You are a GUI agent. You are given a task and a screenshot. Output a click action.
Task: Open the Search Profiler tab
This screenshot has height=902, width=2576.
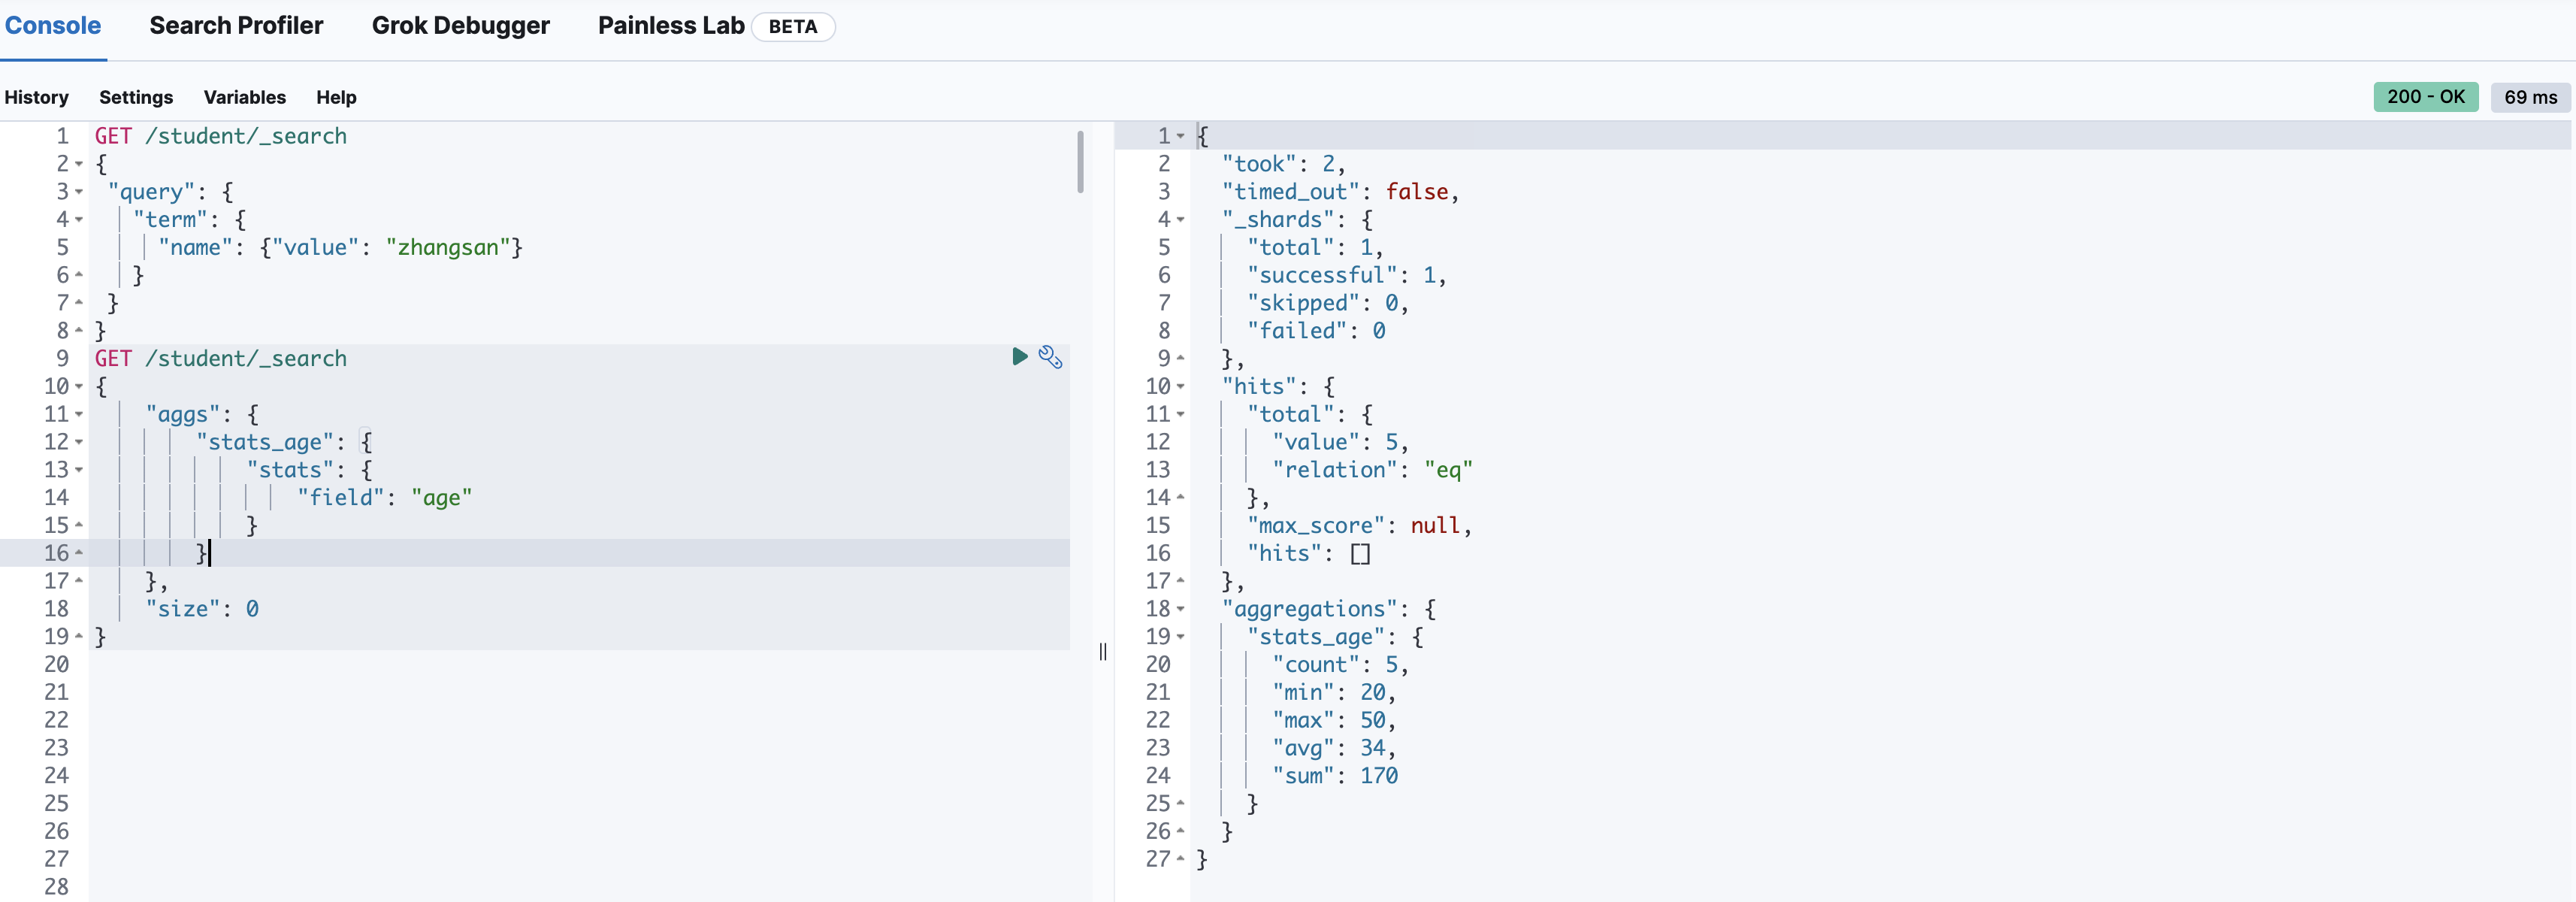237,26
